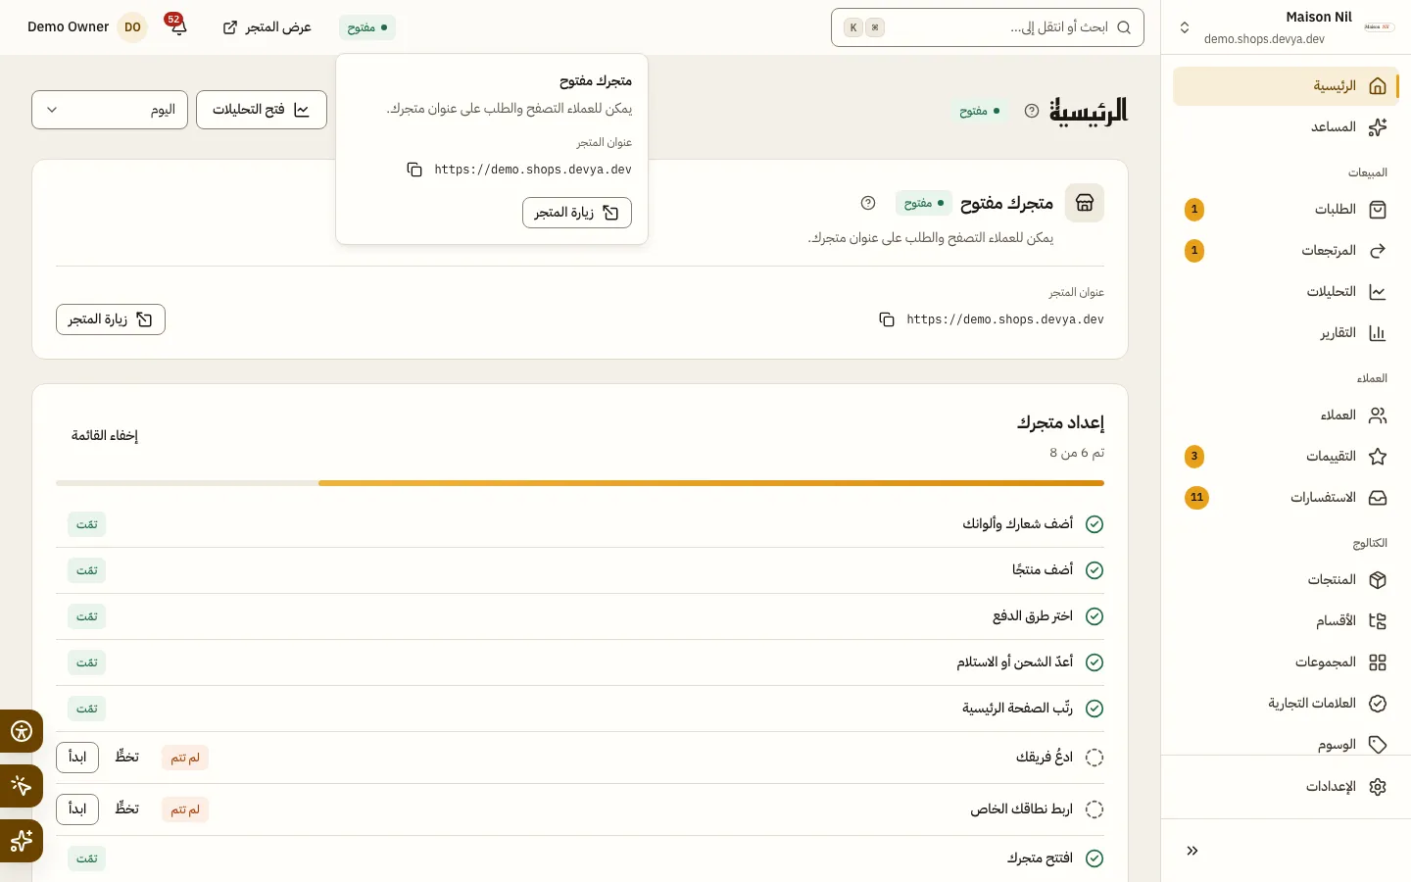Click store URL text in main card

(1005, 319)
